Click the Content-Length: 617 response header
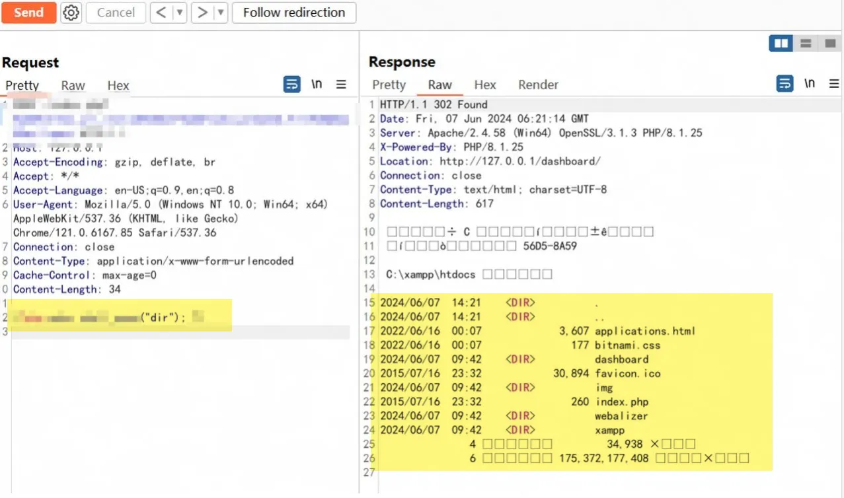This screenshot has height=498, width=844. tap(437, 203)
